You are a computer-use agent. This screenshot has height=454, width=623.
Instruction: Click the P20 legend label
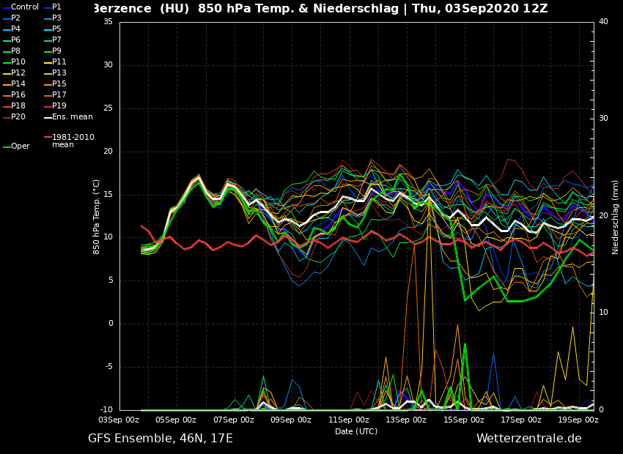pyautogui.click(x=18, y=117)
